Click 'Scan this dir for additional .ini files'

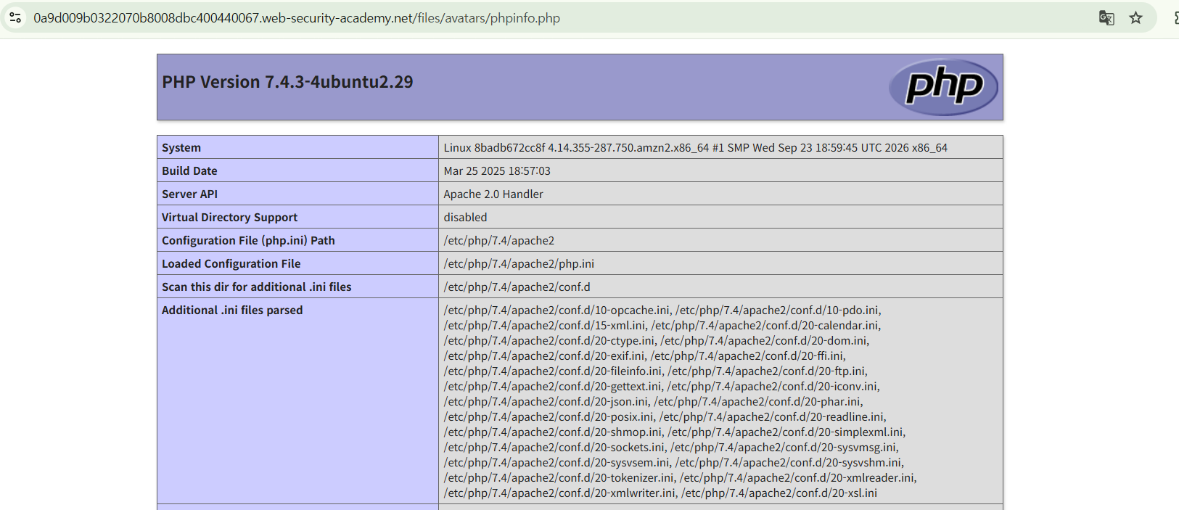coord(256,287)
